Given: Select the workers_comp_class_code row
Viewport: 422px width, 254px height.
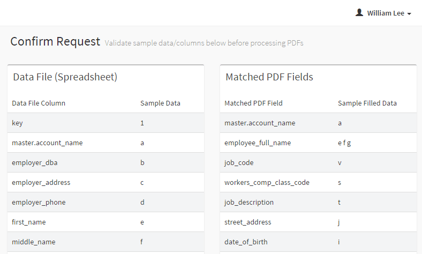Looking at the screenshot, I should pyautogui.click(x=319, y=182).
